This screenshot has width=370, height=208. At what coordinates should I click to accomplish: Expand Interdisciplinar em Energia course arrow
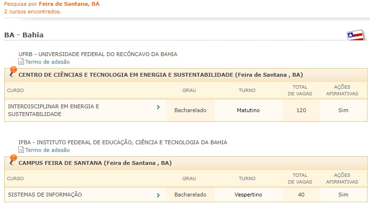pyautogui.click(x=158, y=107)
